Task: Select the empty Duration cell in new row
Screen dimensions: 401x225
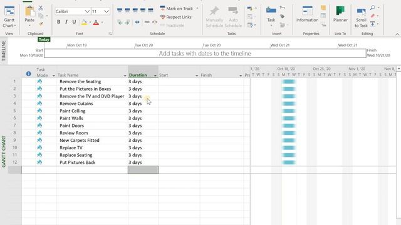Action: coord(143,169)
